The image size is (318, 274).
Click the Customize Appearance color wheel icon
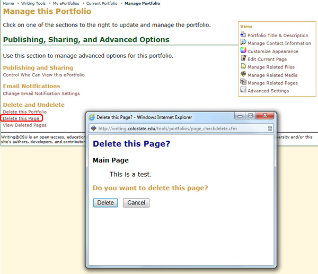click(x=243, y=50)
